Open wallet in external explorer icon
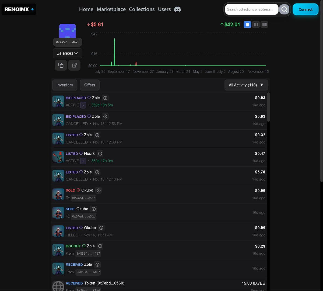Screen dimensions: 323x291 (x=74, y=65)
